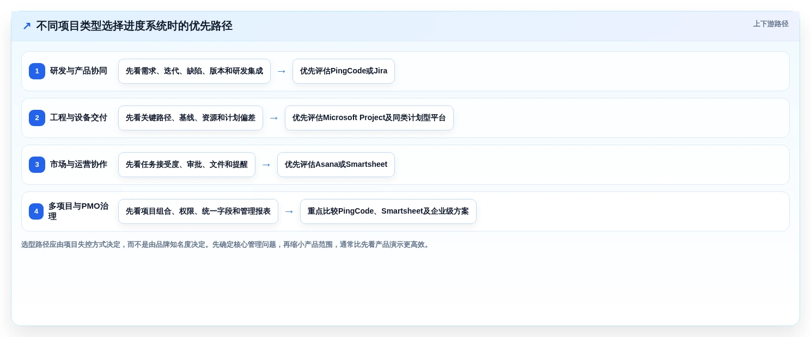Click box 先看项目组合、权限、统一字段和管理报表
Image resolution: width=811 pixels, height=337 pixels.
point(198,211)
